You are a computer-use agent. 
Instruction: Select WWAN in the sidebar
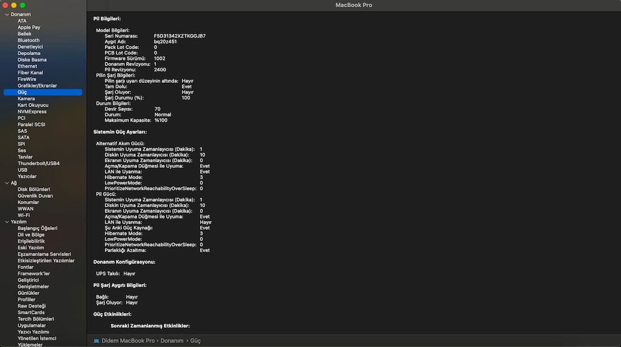pyautogui.click(x=25, y=209)
